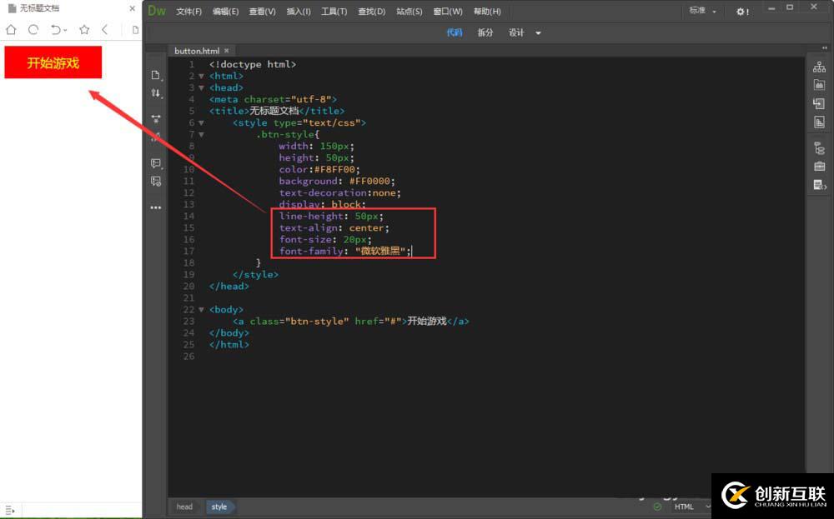Open the Insert panel icon
Screen dimensions: 834x519
pos(819,103)
